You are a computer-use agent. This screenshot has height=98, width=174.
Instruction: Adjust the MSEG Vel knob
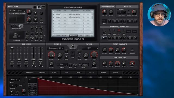pos(11,92)
